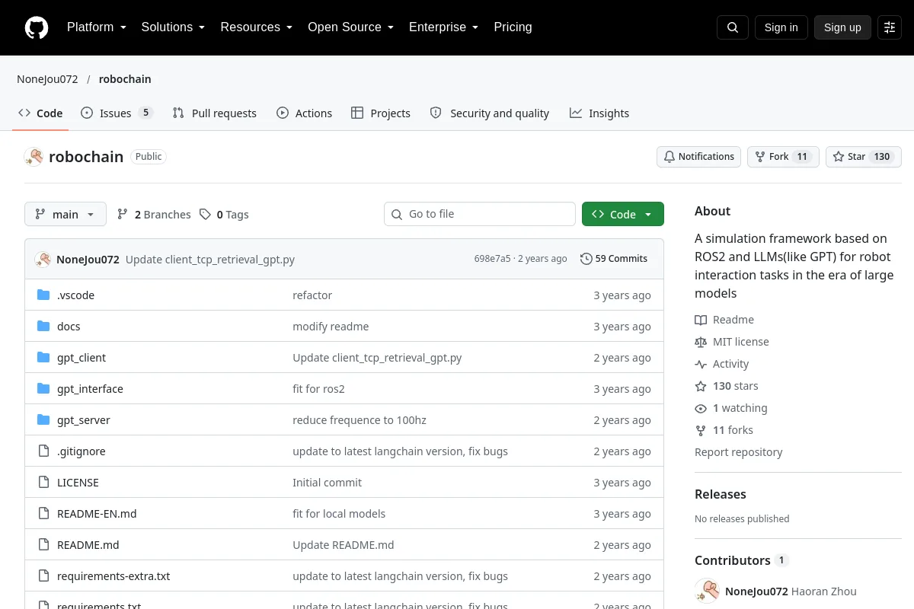Open the docs folder icon

tap(43, 327)
